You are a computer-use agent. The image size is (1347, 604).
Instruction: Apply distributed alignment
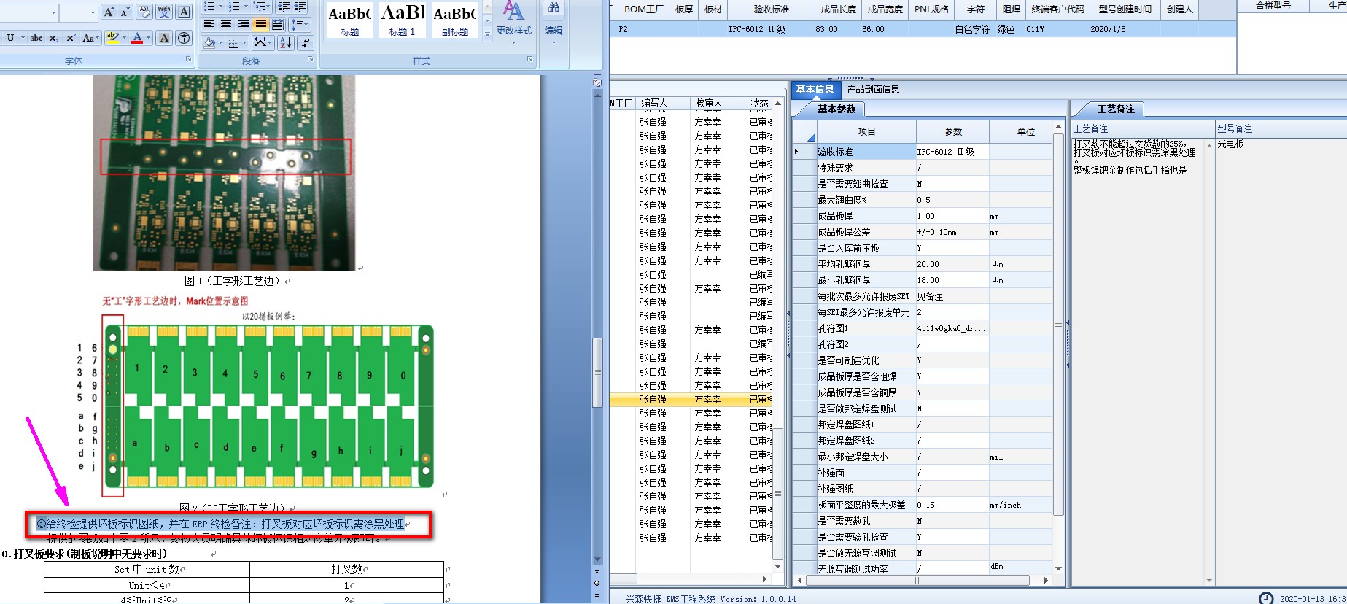click(x=278, y=24)
